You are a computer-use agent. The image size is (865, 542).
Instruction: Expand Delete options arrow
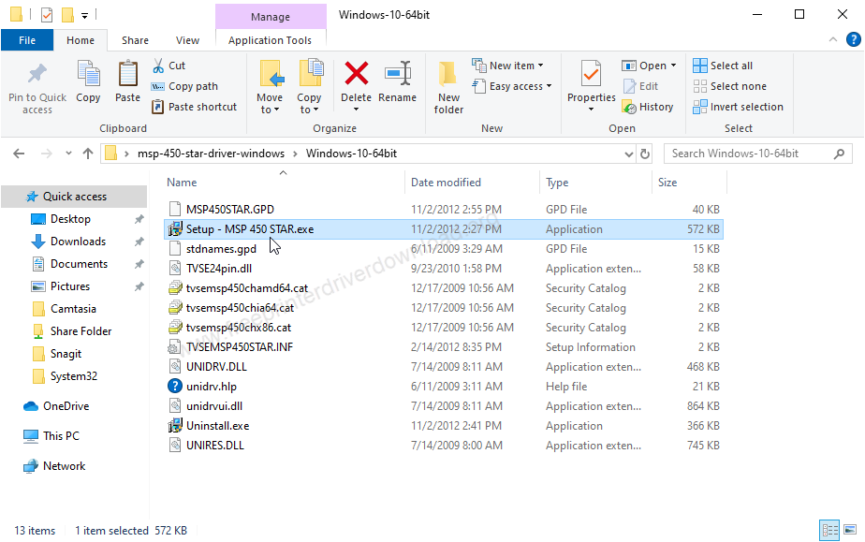[x=357, y=110]
